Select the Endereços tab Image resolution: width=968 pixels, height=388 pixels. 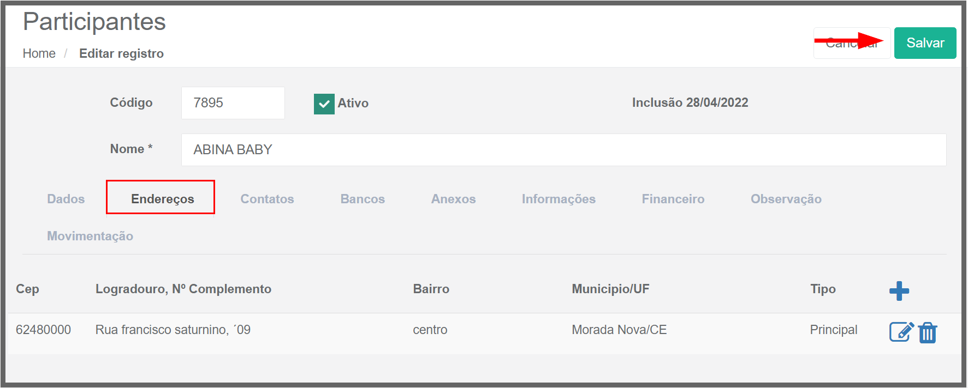coord(162,199)
